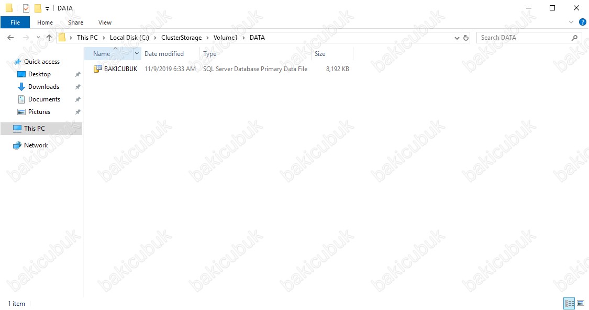Screen dimensions: 589x310
Task: Click Local Disk (C:) breadcrumb
Action: coord(129,38)
